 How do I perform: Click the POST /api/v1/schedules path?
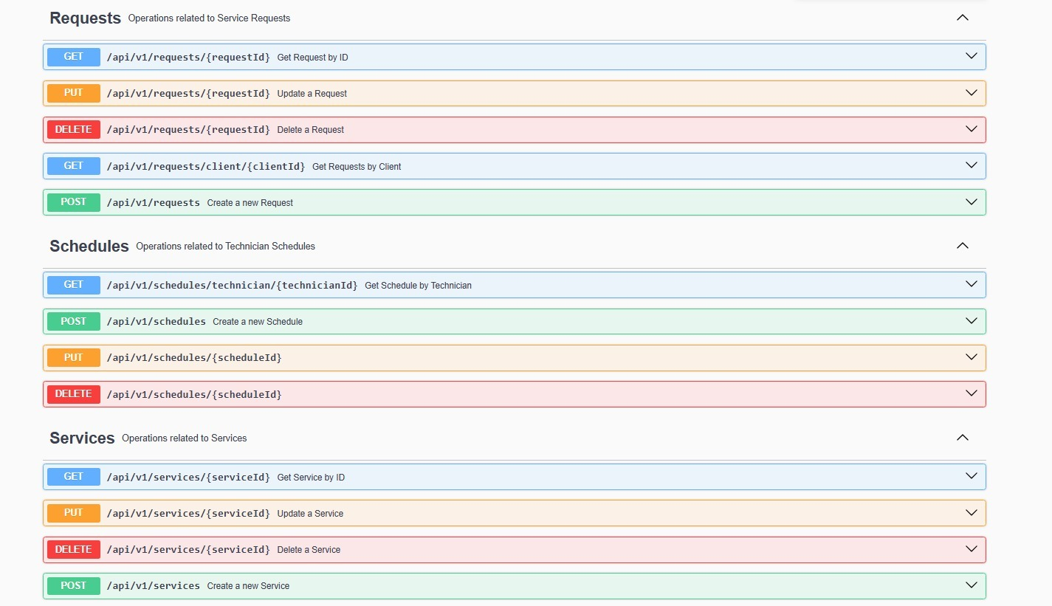tap(157, 321)
